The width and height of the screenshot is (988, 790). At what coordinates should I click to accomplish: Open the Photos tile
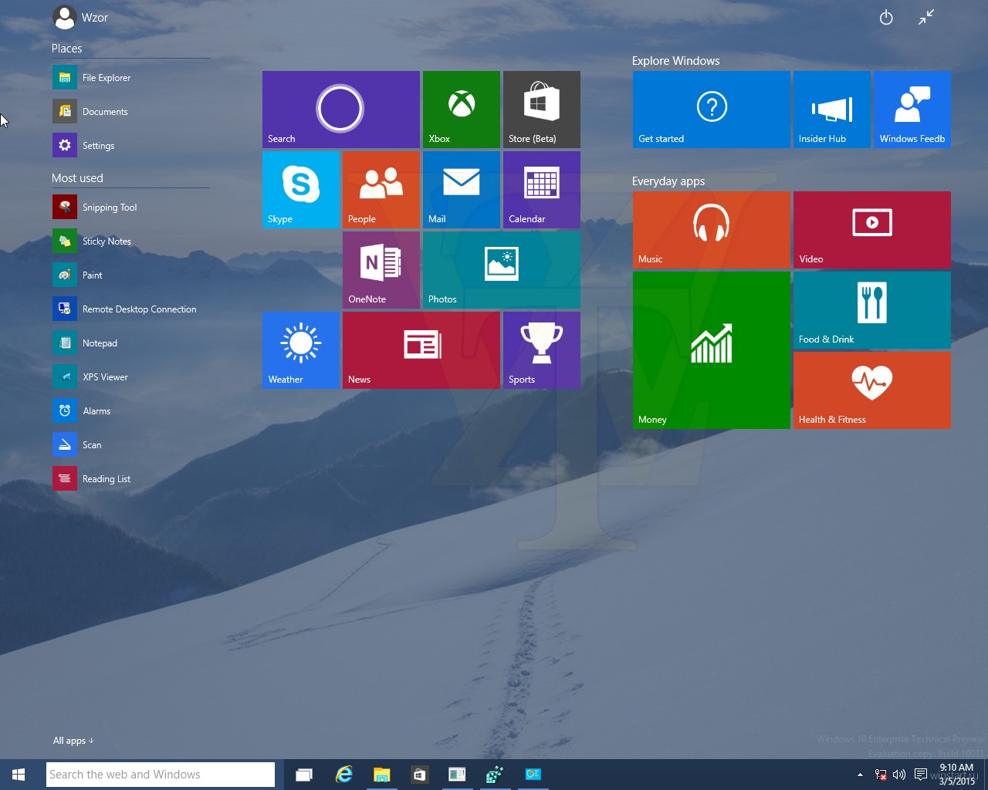click(x=502, y=270)
